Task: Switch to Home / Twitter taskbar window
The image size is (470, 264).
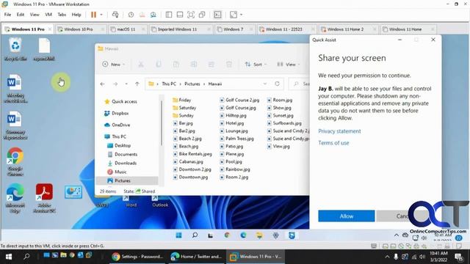Action: (196, 257)
